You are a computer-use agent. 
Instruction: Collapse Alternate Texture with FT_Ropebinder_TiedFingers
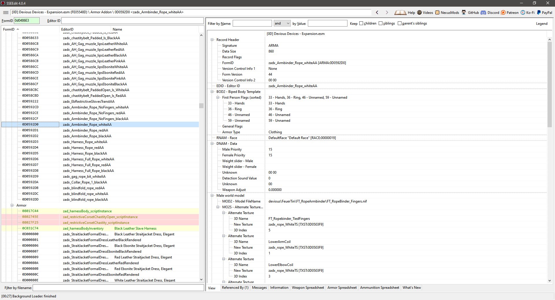pyautogui.click(x=223, y=213)
